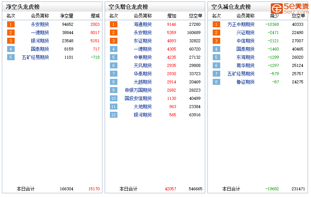Image resolution: width=311 pixels, height=197 pixels.
Task: Click green change value -718
Action: 95,57
